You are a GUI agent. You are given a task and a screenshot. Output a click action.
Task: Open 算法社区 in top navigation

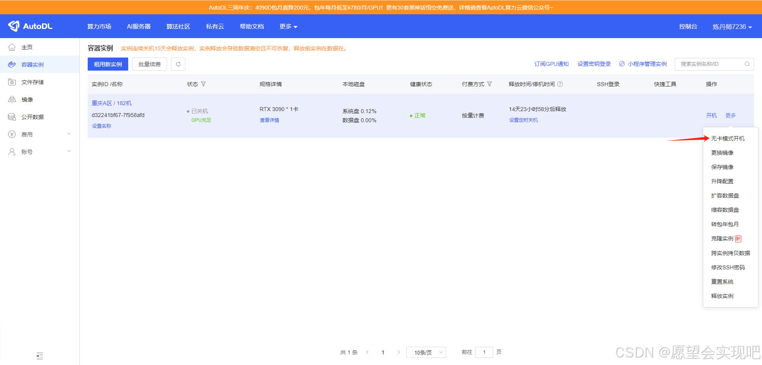(178, 27)
